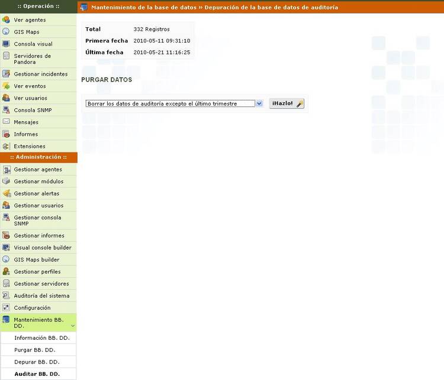
Task: Click the GIS Maps globe icon
Action: coord(6,32)
